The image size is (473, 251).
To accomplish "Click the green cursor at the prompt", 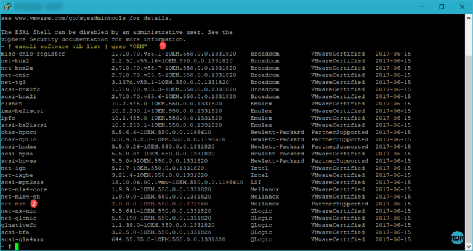I will tap(17, 247).
